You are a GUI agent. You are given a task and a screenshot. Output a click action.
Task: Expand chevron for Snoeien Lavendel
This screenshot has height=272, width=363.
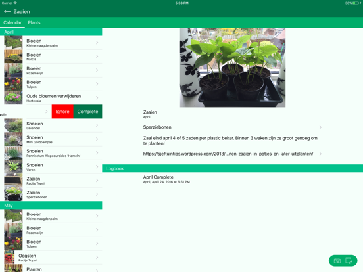tap(97, 125)
